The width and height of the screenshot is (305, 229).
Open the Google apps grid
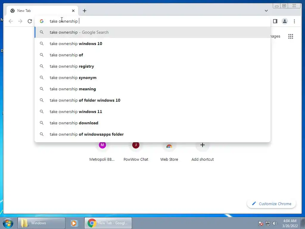click(x=291, y=36)
